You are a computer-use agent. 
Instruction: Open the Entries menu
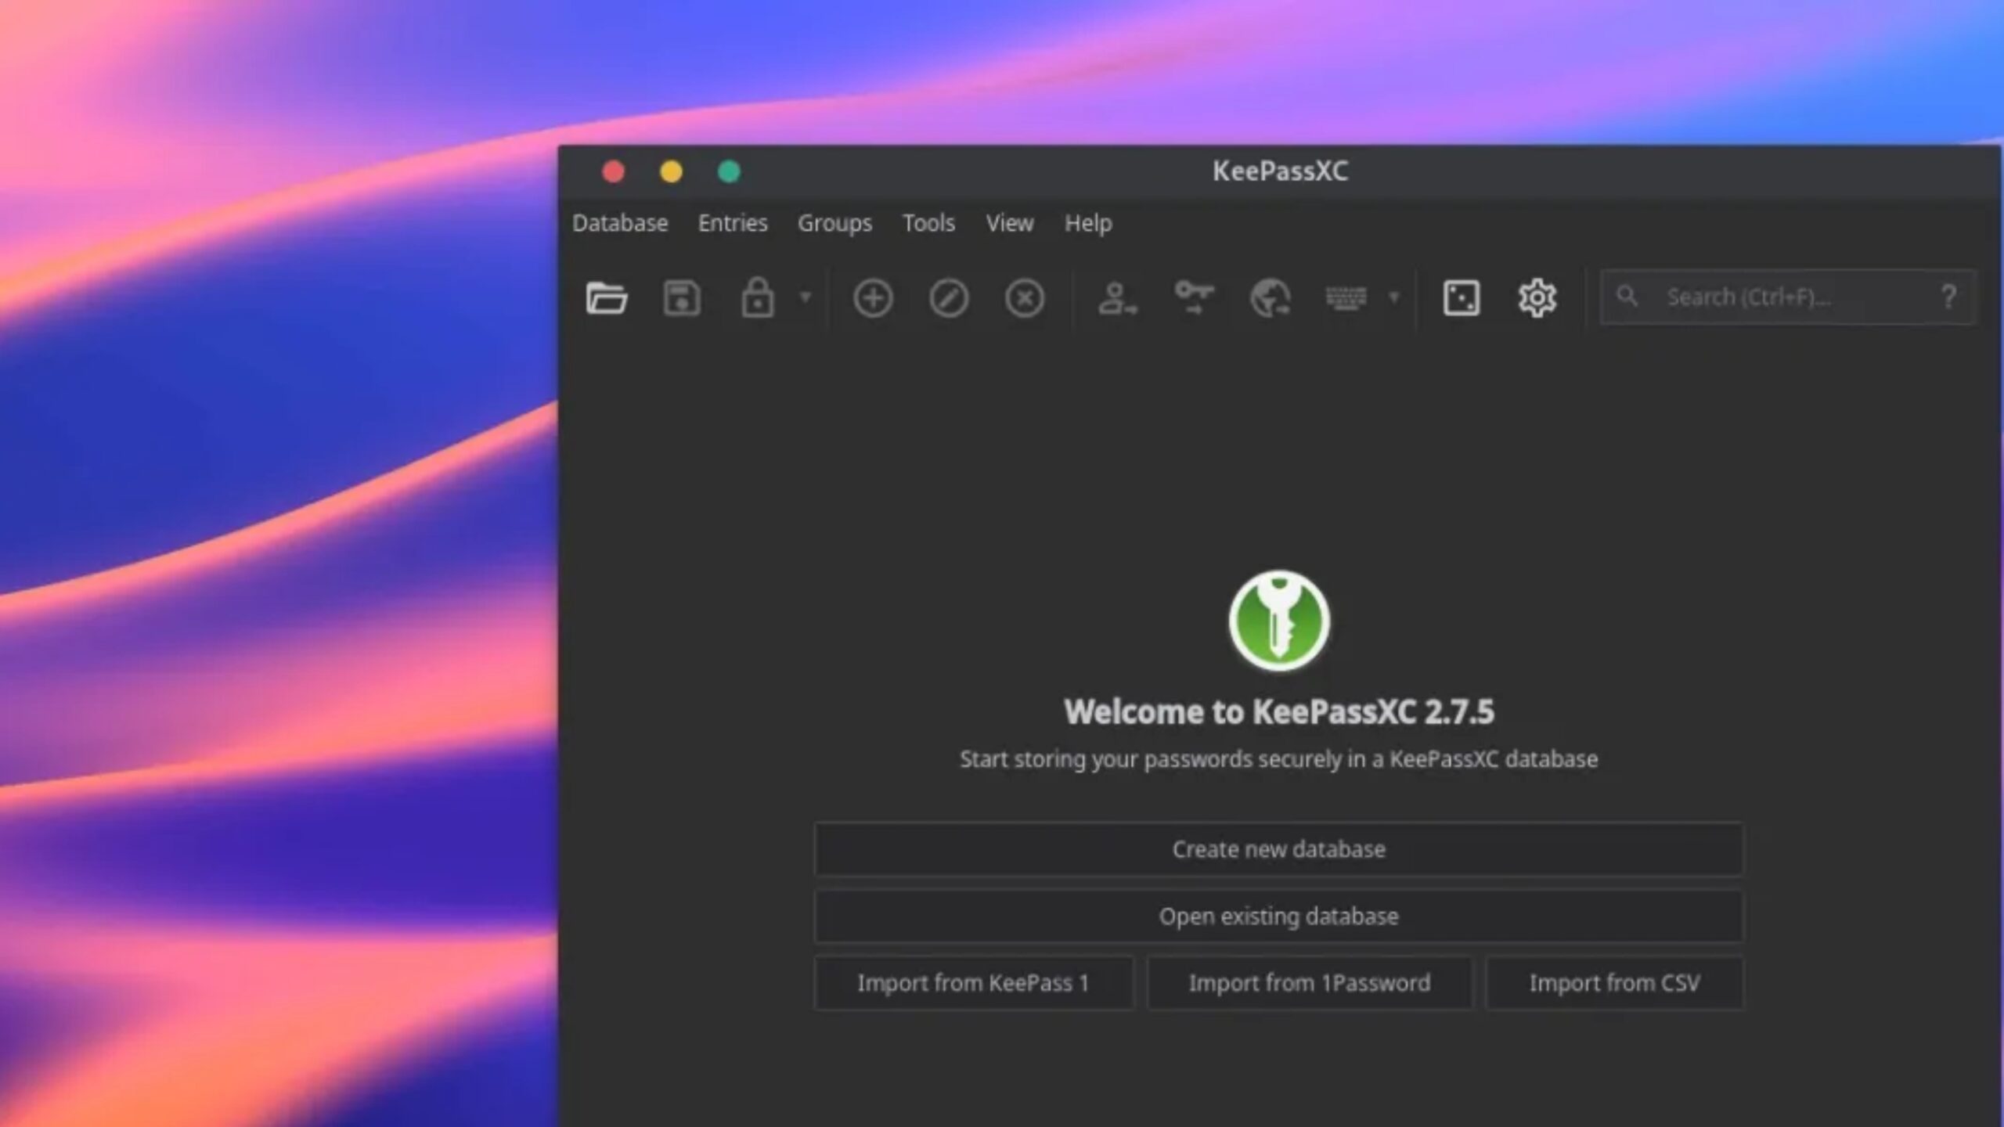point(733,223)
